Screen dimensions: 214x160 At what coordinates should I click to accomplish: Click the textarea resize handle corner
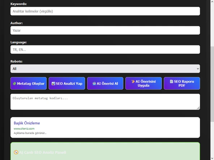click(x=198, y=108)
